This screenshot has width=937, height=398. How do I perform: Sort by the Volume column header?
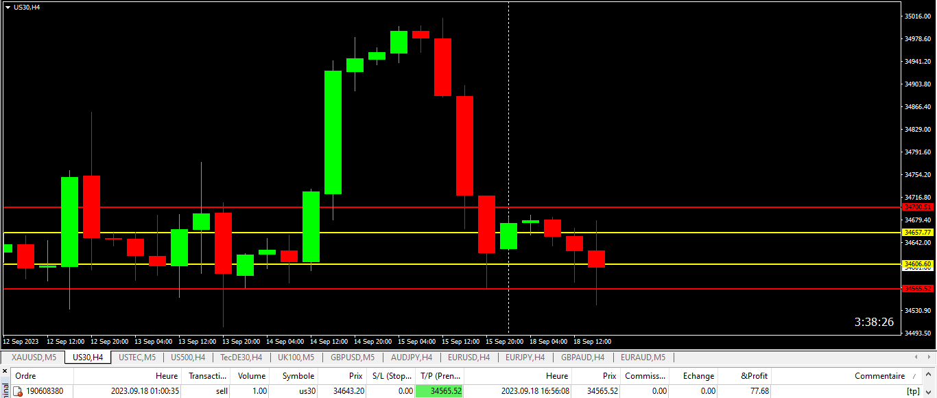[x=250, y=376]
